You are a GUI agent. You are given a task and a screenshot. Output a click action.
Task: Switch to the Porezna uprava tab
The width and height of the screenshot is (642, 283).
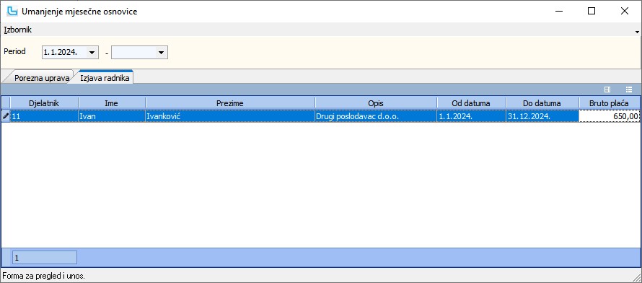coord(41,78)
